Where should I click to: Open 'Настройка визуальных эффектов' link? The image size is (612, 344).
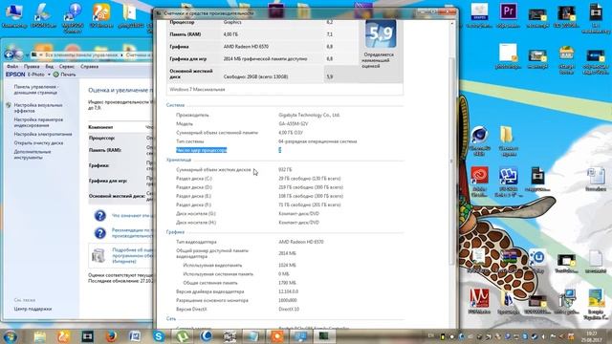pos(38,108)
